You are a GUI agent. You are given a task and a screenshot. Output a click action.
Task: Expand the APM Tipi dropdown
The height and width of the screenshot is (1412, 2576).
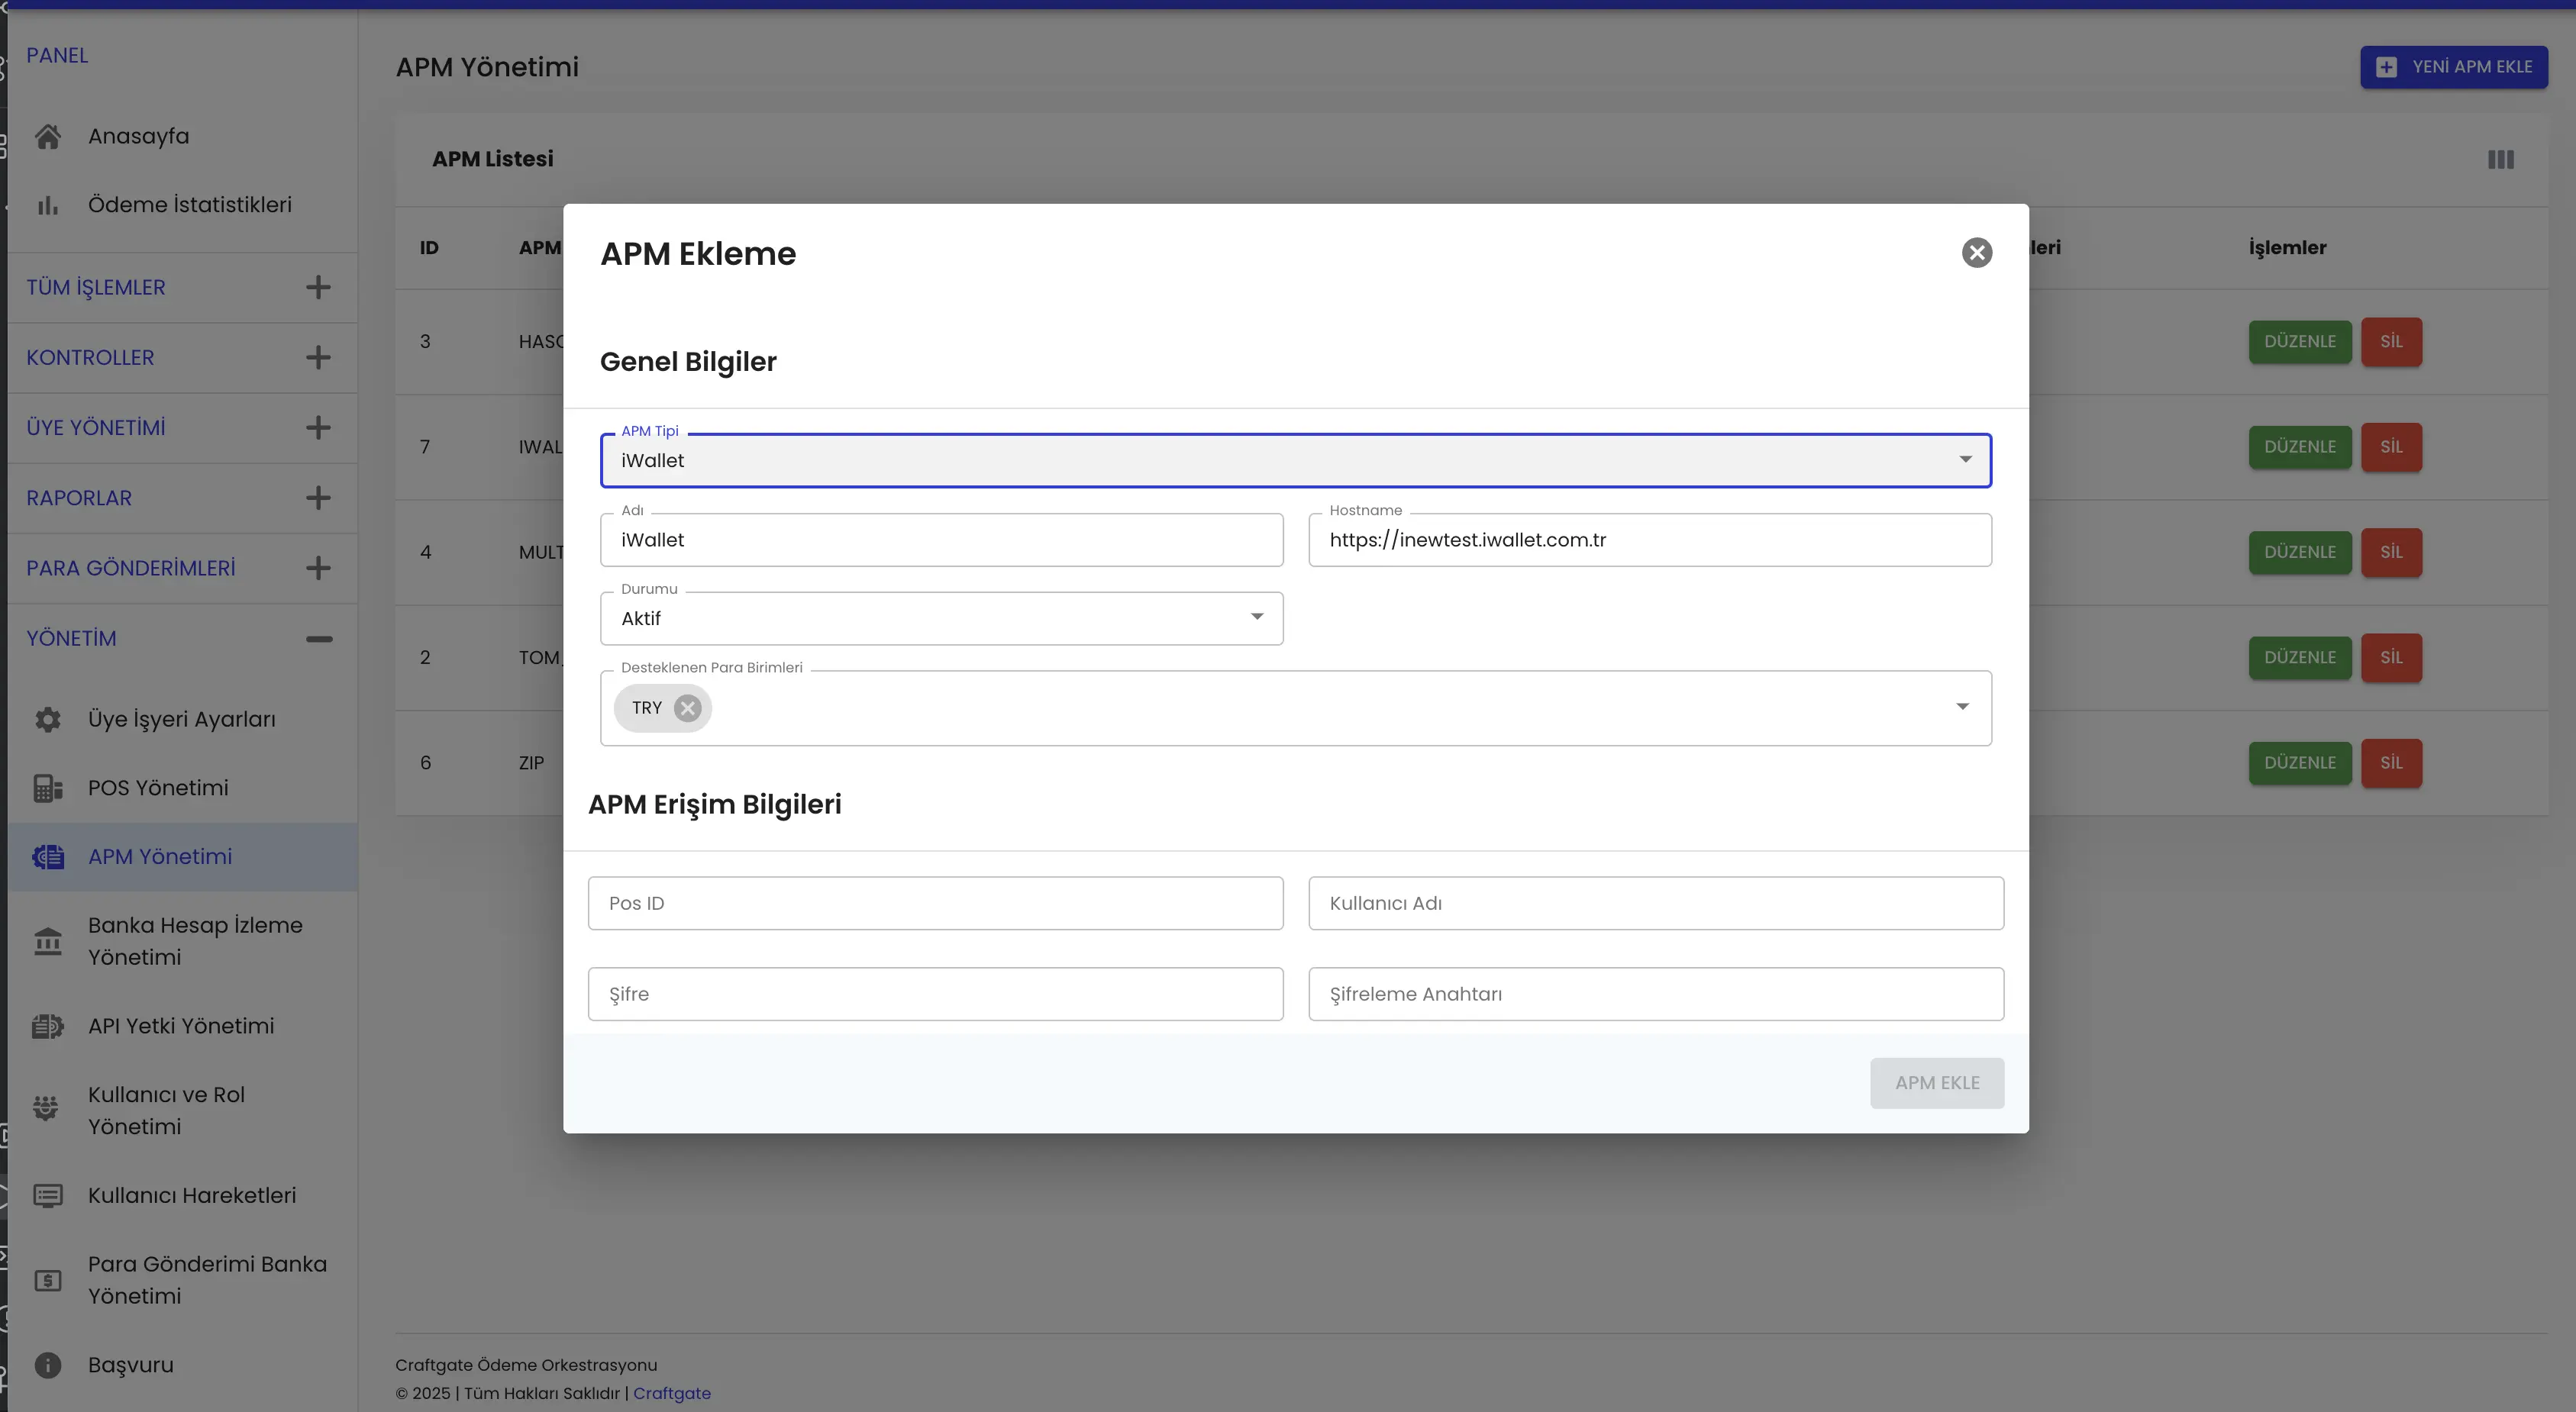pos(1964,459)
